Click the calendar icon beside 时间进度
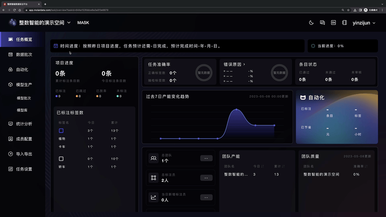386x217 pixels. coord(56,46)
